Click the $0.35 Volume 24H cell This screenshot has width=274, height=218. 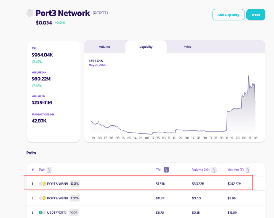pos(196,213)
